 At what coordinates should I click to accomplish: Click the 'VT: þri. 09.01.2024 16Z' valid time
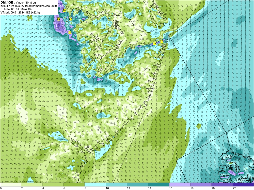[15, 12]
